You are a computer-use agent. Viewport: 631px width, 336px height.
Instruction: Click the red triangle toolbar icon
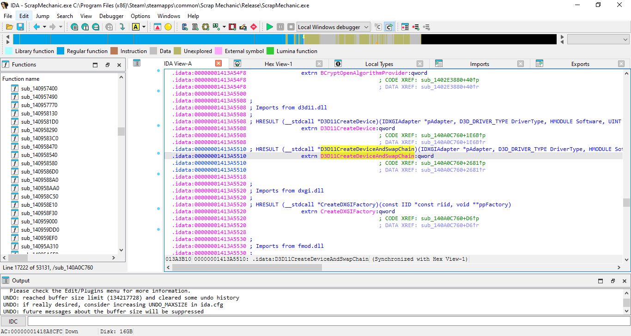(x=158, y=27)
